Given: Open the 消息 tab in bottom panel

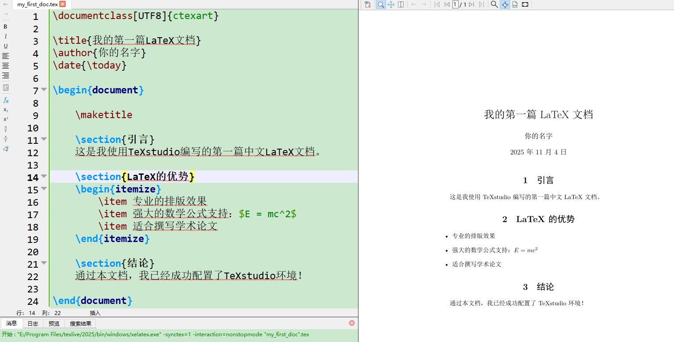Looking at the screenshot, I should tap(12, 323).
